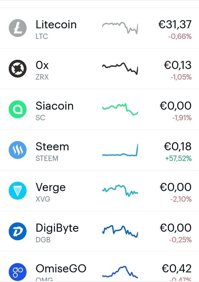This screenshot has height=282, width=199.
Task: Tap the DigiByte coin icon
Action: 18,232
